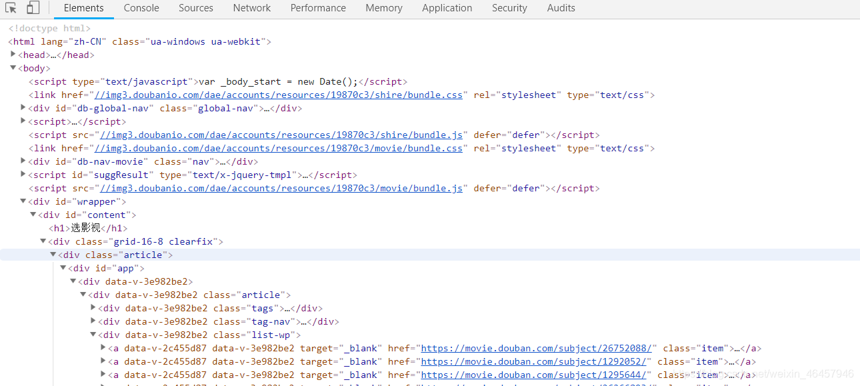This screenshot has height=386, width=860.
Task: Follow the movie.douban.com/subject/1292052 href
Action: pos(533,361)
